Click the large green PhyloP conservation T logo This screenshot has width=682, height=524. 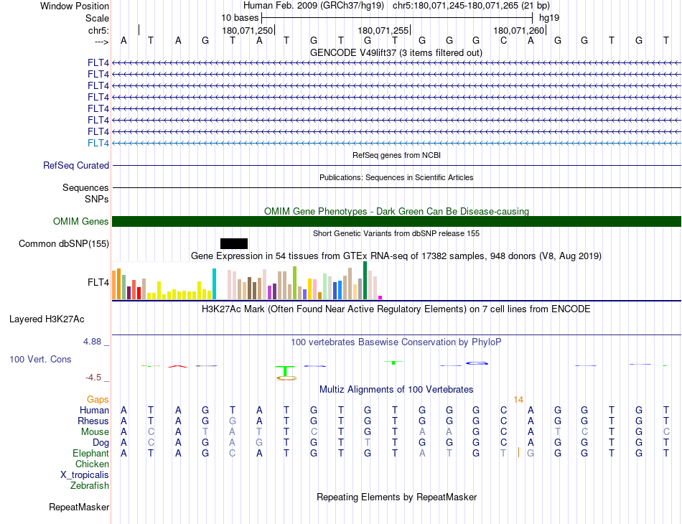coord(285,371)
